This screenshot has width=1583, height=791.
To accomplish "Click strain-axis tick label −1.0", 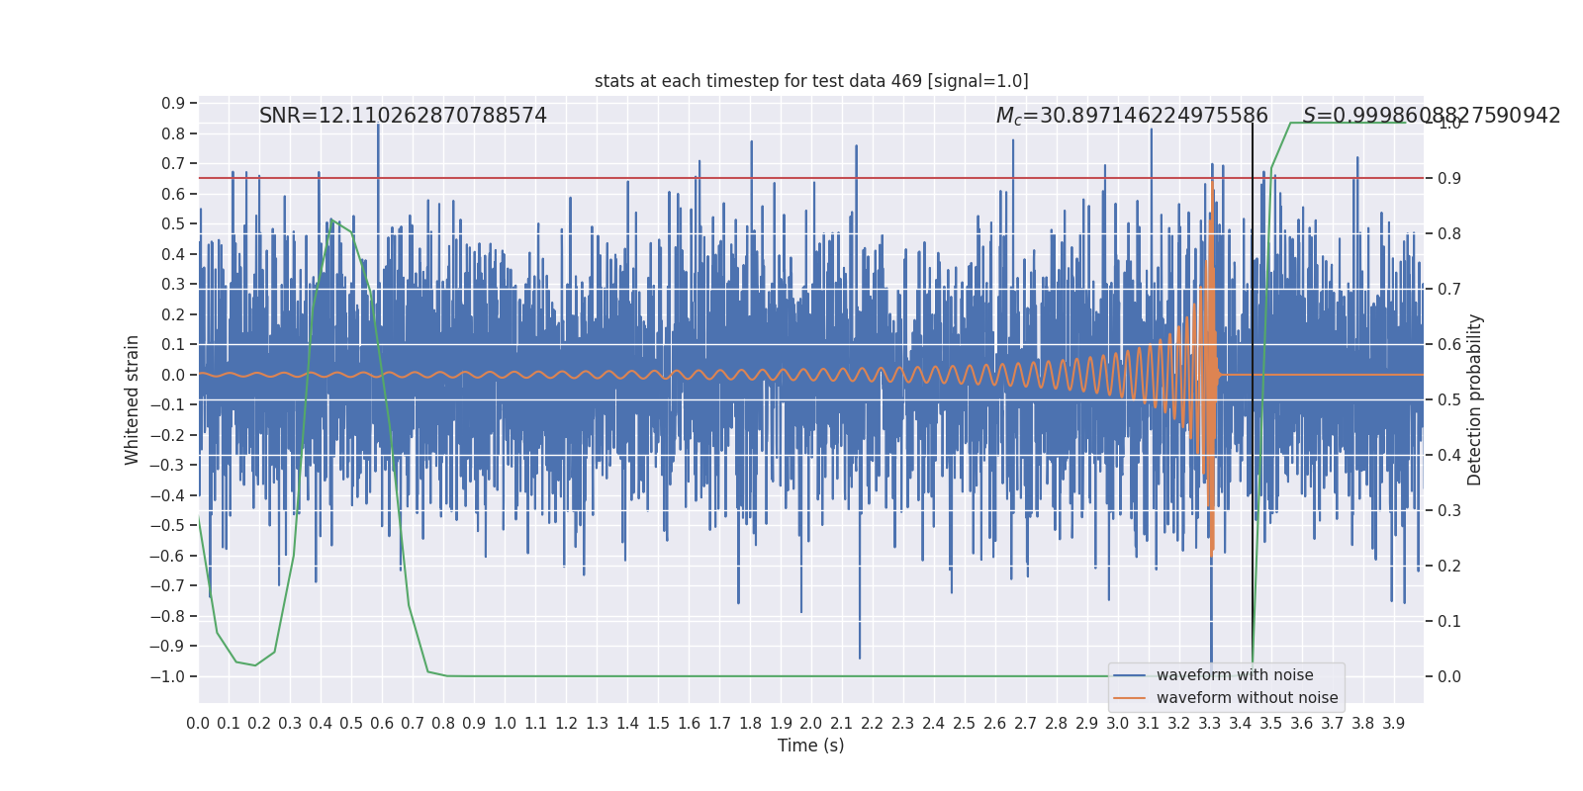I will click(x=167, y=676).
